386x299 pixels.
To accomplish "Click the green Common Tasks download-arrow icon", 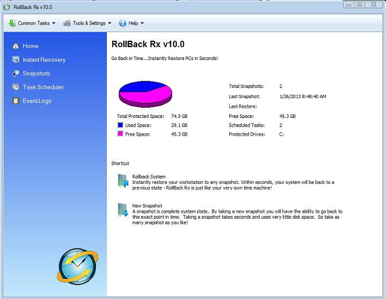I will point(12,23).
